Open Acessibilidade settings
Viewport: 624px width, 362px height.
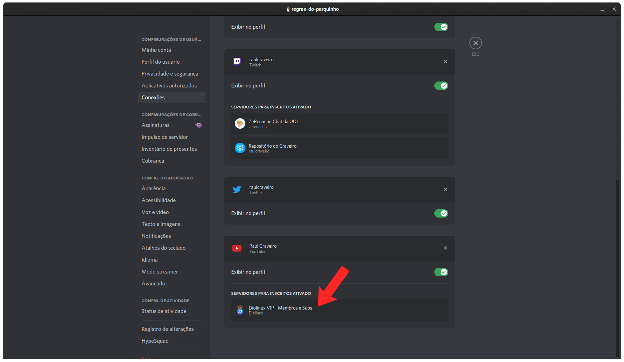pyautogui.click(x=171, y=200)
